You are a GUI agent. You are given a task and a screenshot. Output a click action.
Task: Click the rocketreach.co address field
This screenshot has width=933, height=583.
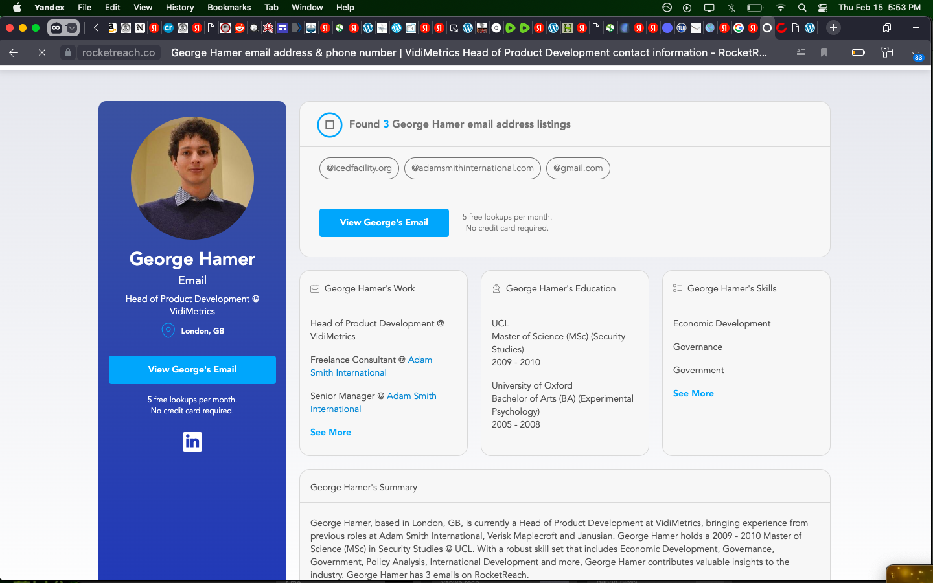tap(119, 52)
